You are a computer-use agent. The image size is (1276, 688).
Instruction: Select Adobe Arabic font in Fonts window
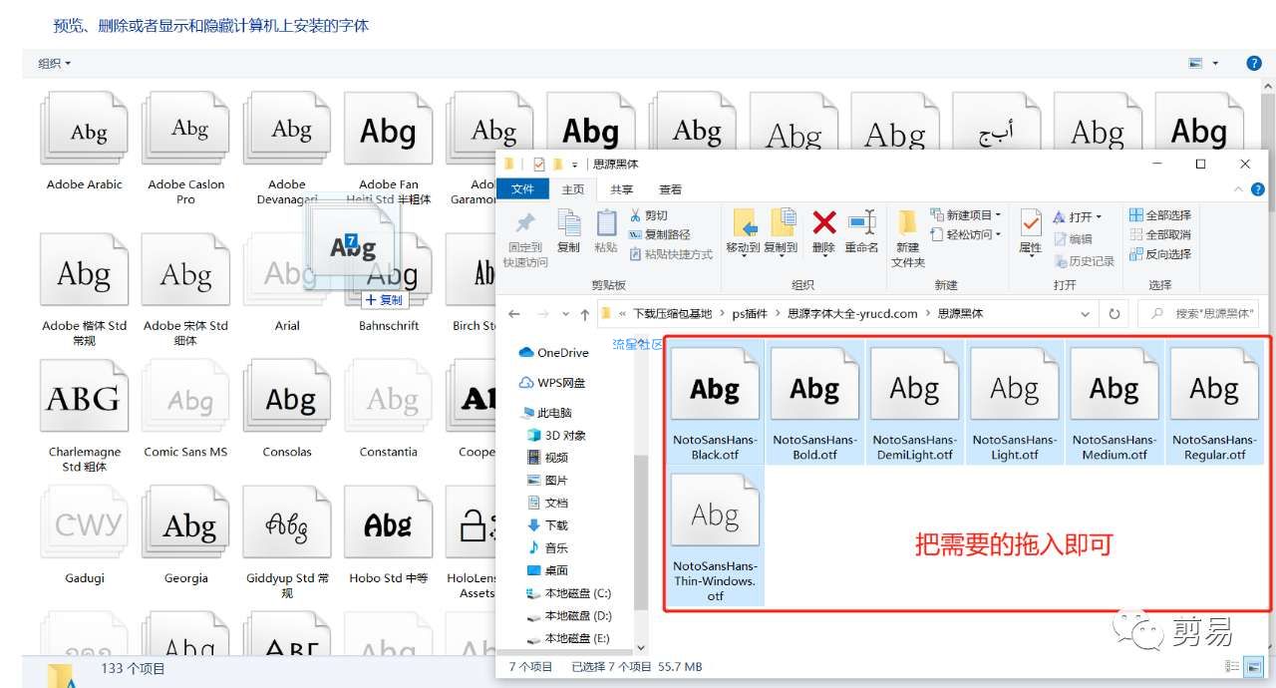tap(85, 141)
